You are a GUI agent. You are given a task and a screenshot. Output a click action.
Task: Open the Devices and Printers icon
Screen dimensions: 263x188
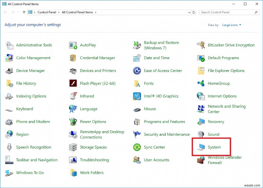[x=73, y=71]
